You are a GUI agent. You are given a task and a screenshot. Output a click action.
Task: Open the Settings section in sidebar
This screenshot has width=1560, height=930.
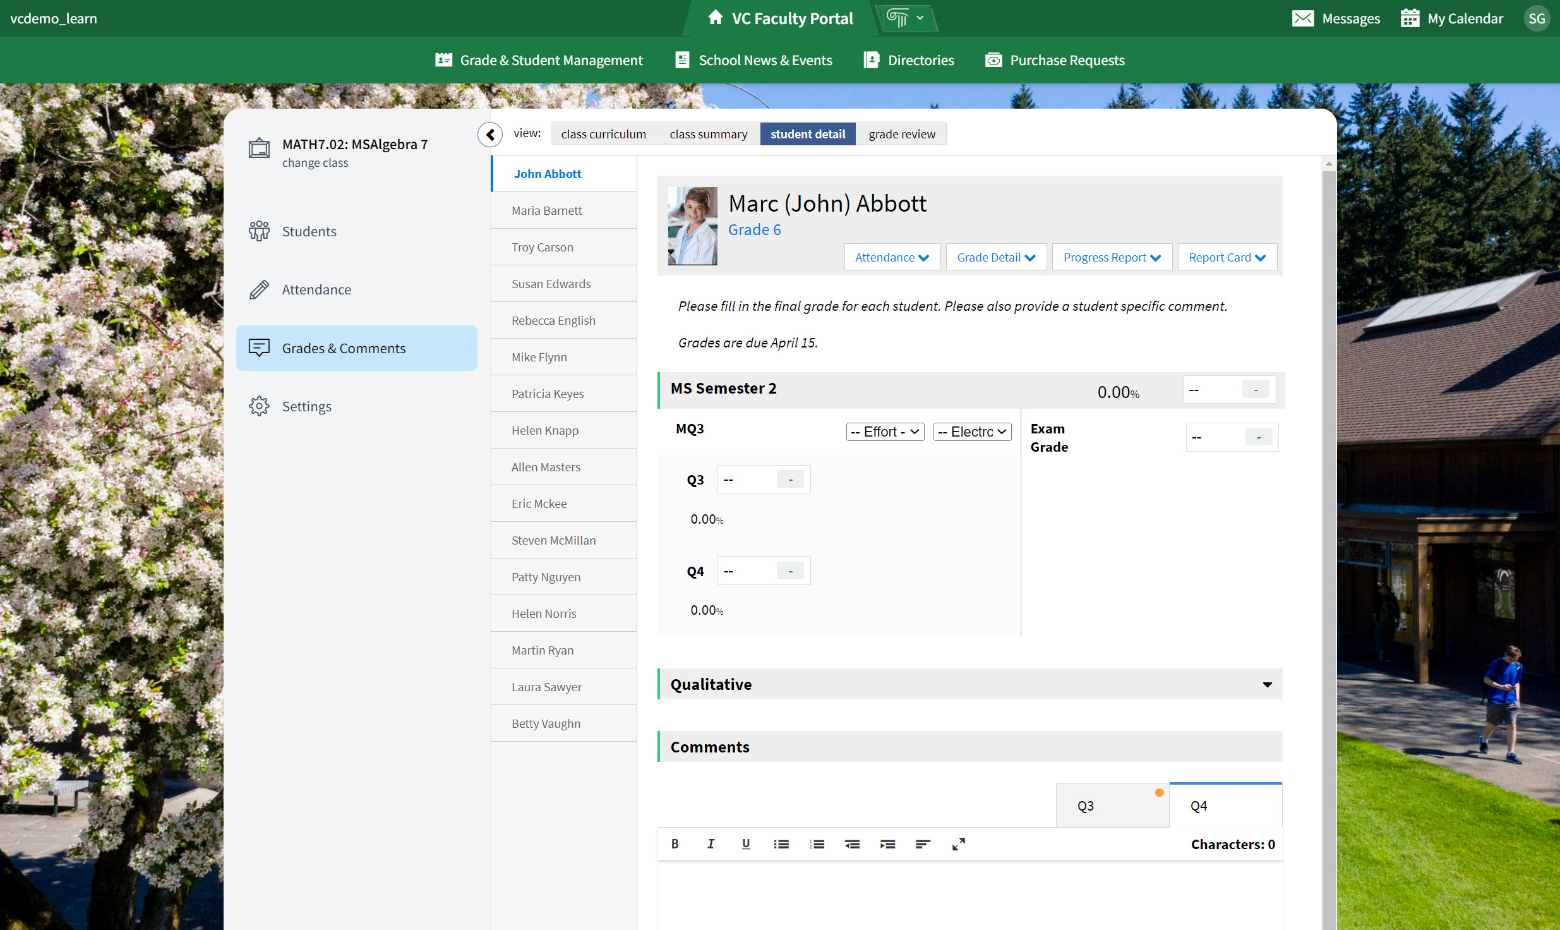(306, 406)
